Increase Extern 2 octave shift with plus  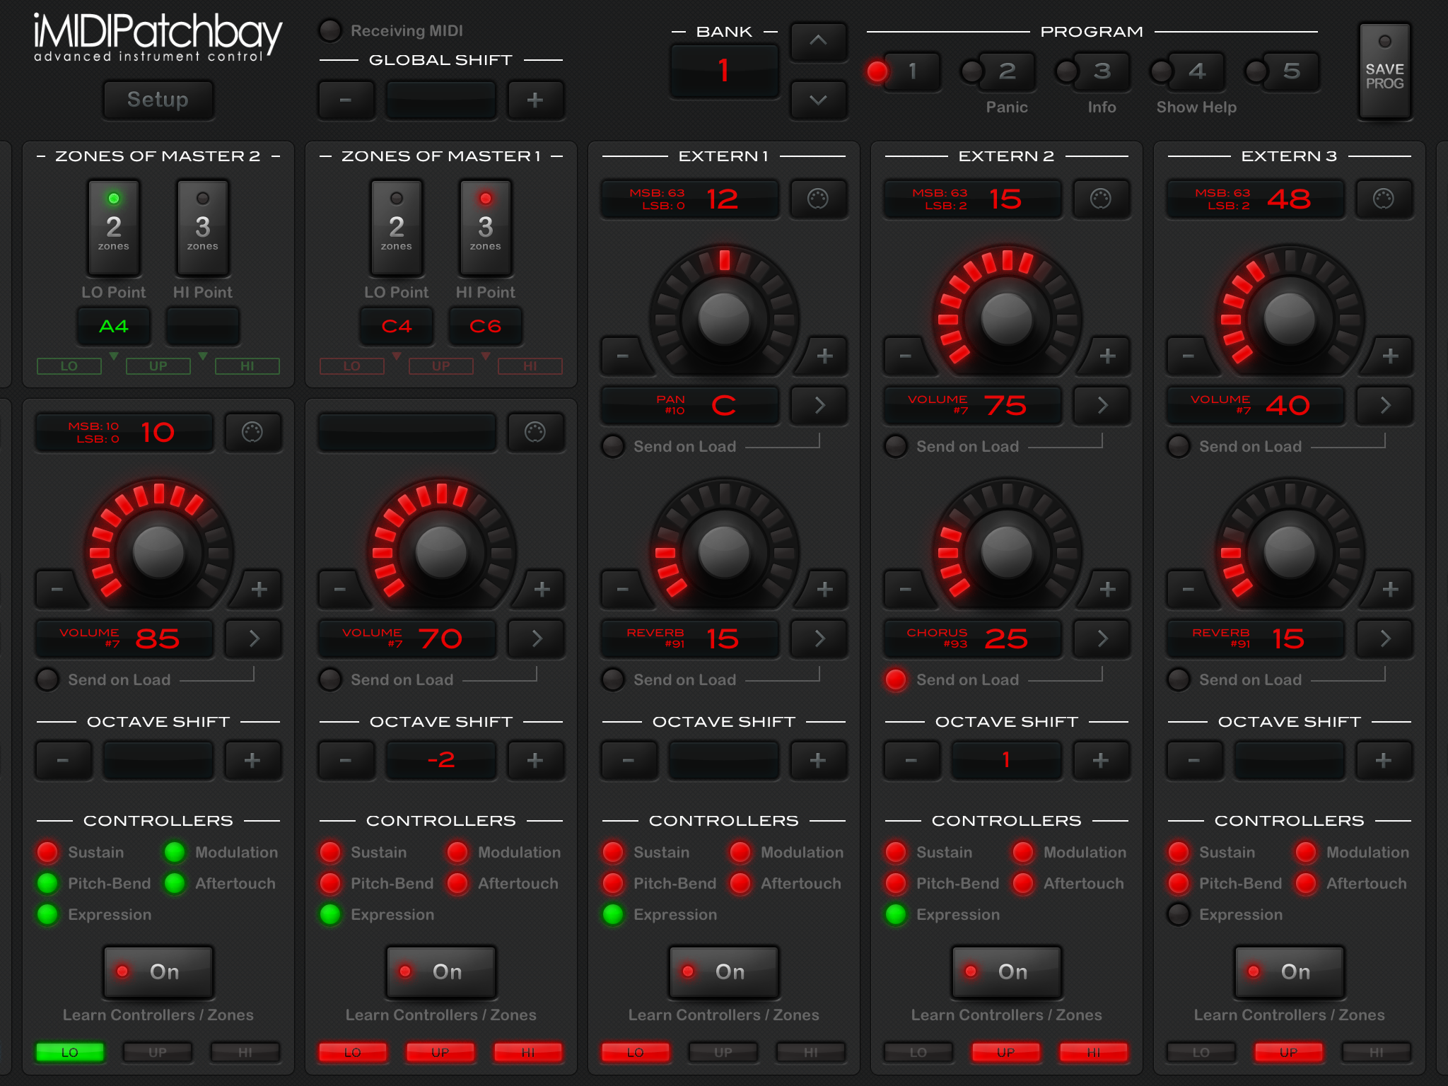(1101, 760)
